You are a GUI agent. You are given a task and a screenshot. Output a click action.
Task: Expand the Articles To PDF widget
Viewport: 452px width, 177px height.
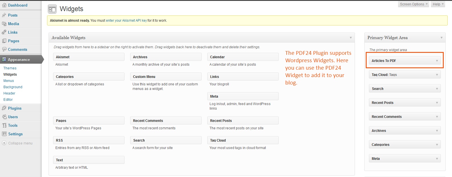click(x=437, y=61)
